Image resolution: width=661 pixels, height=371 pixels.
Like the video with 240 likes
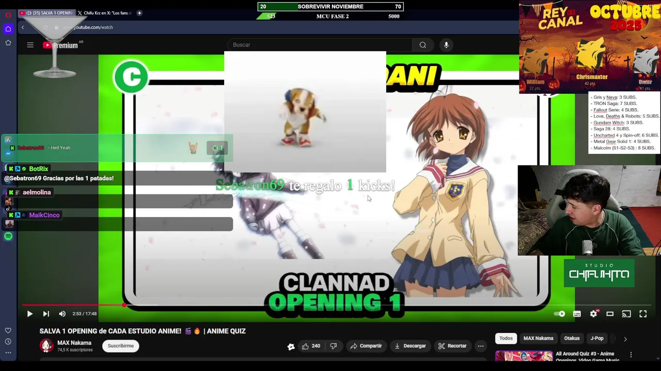311,346
